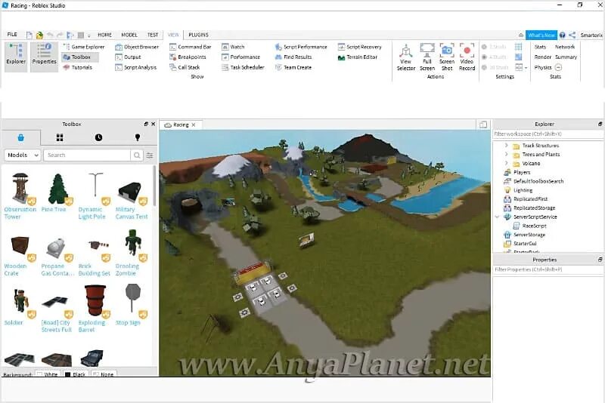Toggle the View Selector
This screenshot has height=403, width=605.
406,57
